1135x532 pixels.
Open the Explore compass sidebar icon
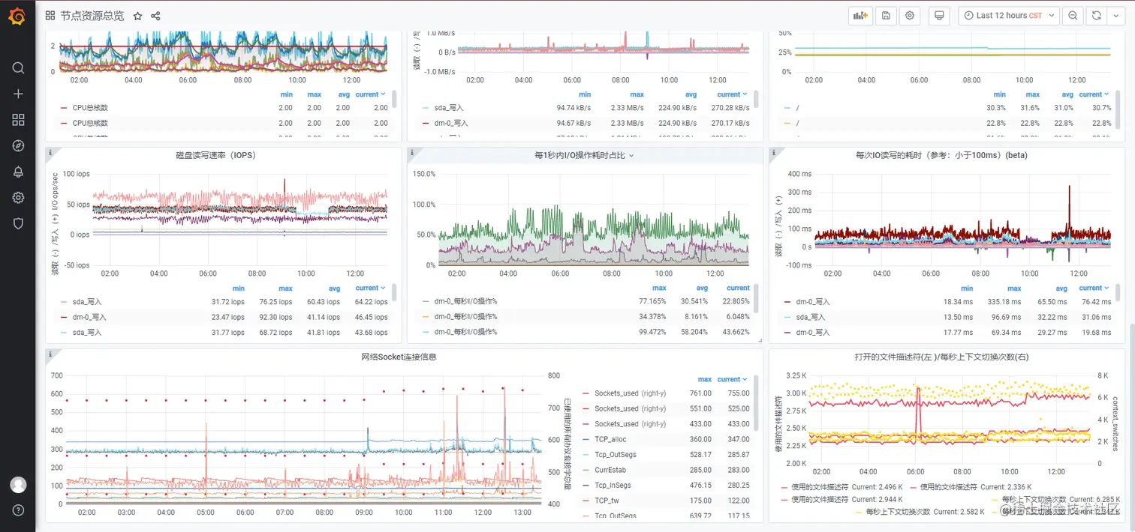[18, 146]
